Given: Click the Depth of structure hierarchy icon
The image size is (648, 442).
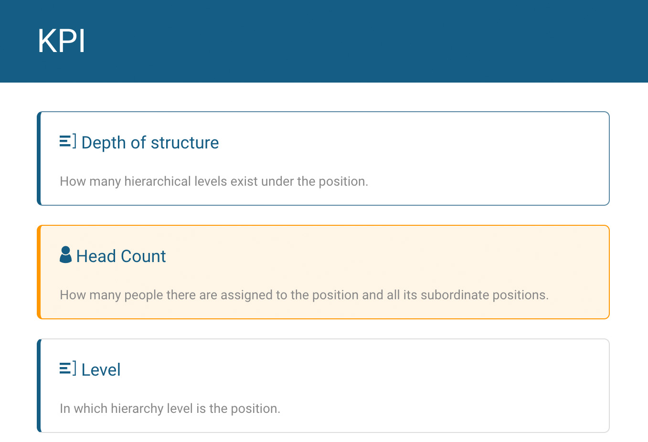Looking at the screenshot, I should [x=68, y=142].
